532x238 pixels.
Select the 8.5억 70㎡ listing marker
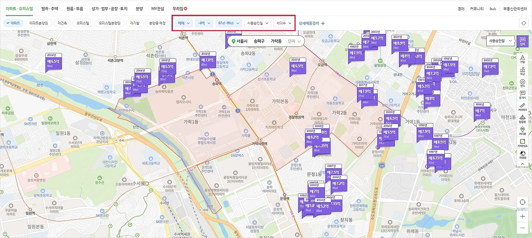click(440, 142)
